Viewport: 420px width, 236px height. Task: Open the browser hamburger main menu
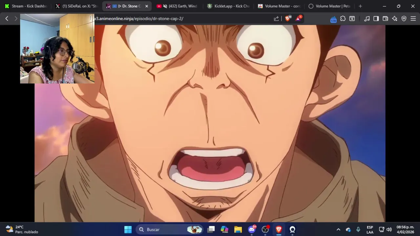[413, 19]
